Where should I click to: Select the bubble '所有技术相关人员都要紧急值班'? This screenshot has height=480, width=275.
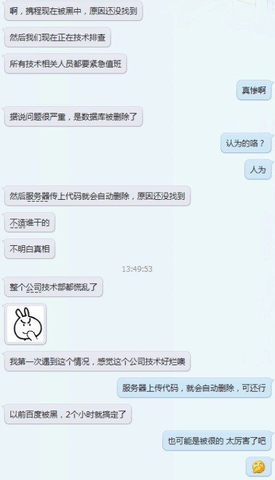point(65,64)
